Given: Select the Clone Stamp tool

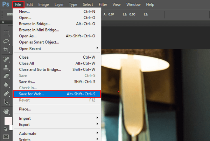Looking at the screenshot, I should (6, 68).
